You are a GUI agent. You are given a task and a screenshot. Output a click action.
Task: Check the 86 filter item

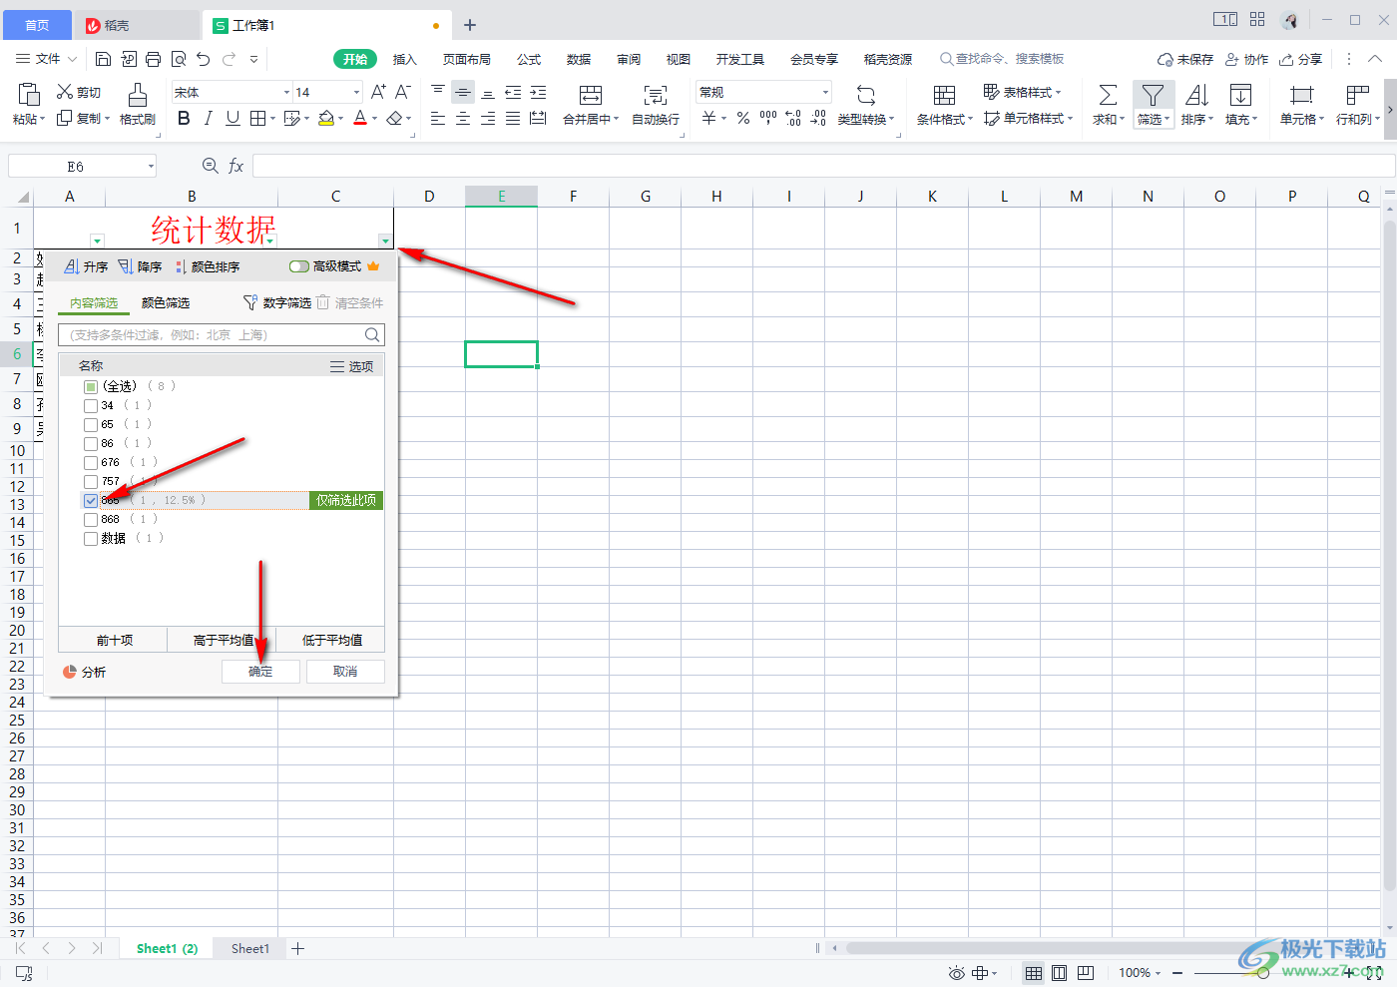(x=91, y=443)
